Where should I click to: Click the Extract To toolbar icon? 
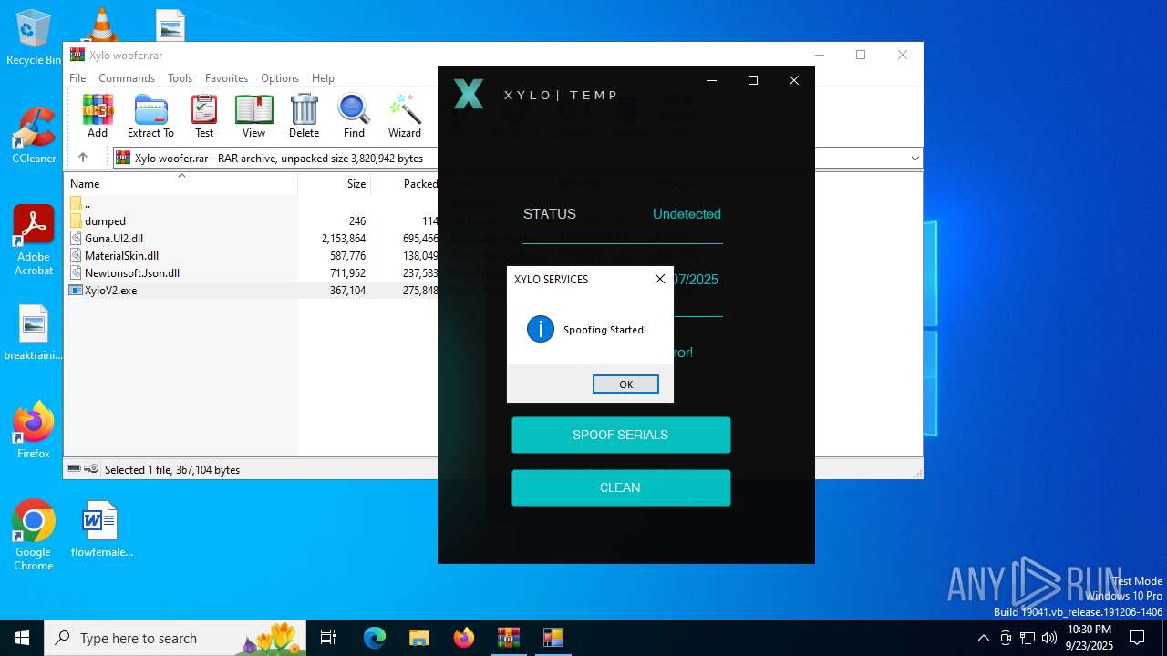150,116
